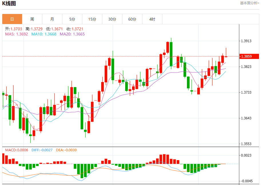Click the DEA:-0.0030 indicator label

66,150
